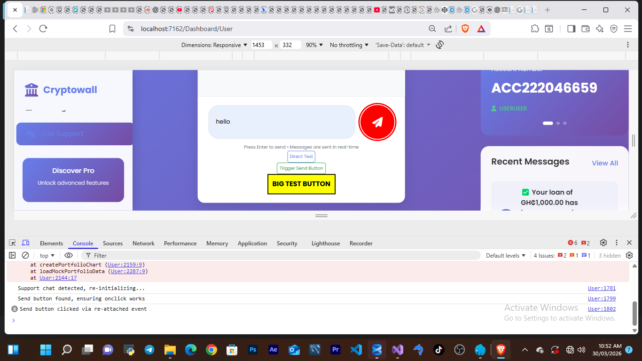Expand the grouped message count 8 badge

pos(15,309)
